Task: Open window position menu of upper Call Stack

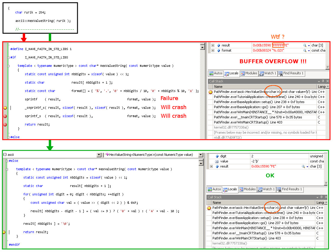Action: click(319, 81)
